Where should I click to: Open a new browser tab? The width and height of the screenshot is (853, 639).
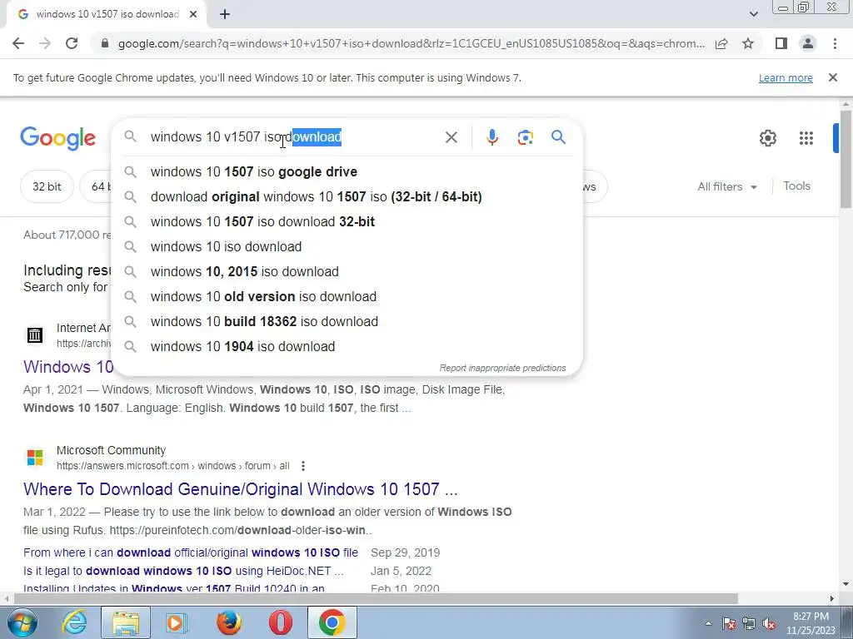(x=225, y=14)
